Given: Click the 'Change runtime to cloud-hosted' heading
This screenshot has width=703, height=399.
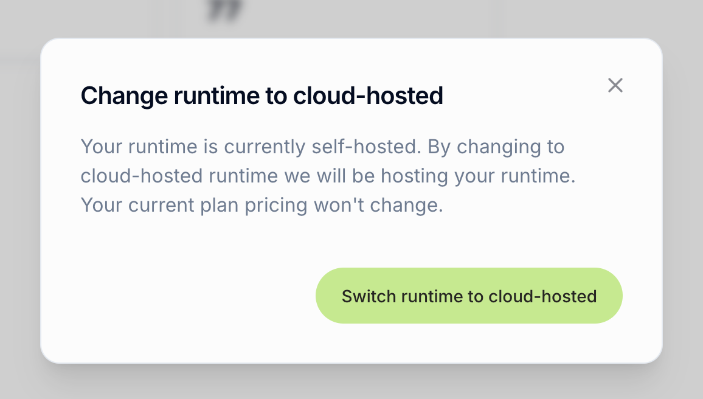Looking at the screenshot, I should tap(261, 95).
